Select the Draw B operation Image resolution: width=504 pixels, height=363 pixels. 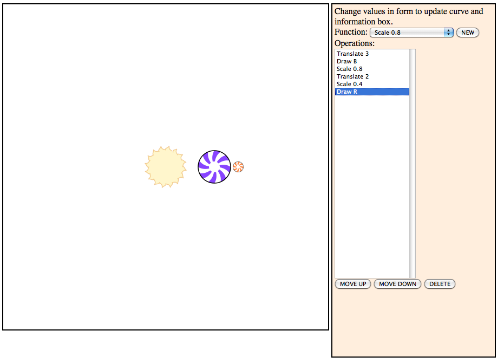(347, 61)
